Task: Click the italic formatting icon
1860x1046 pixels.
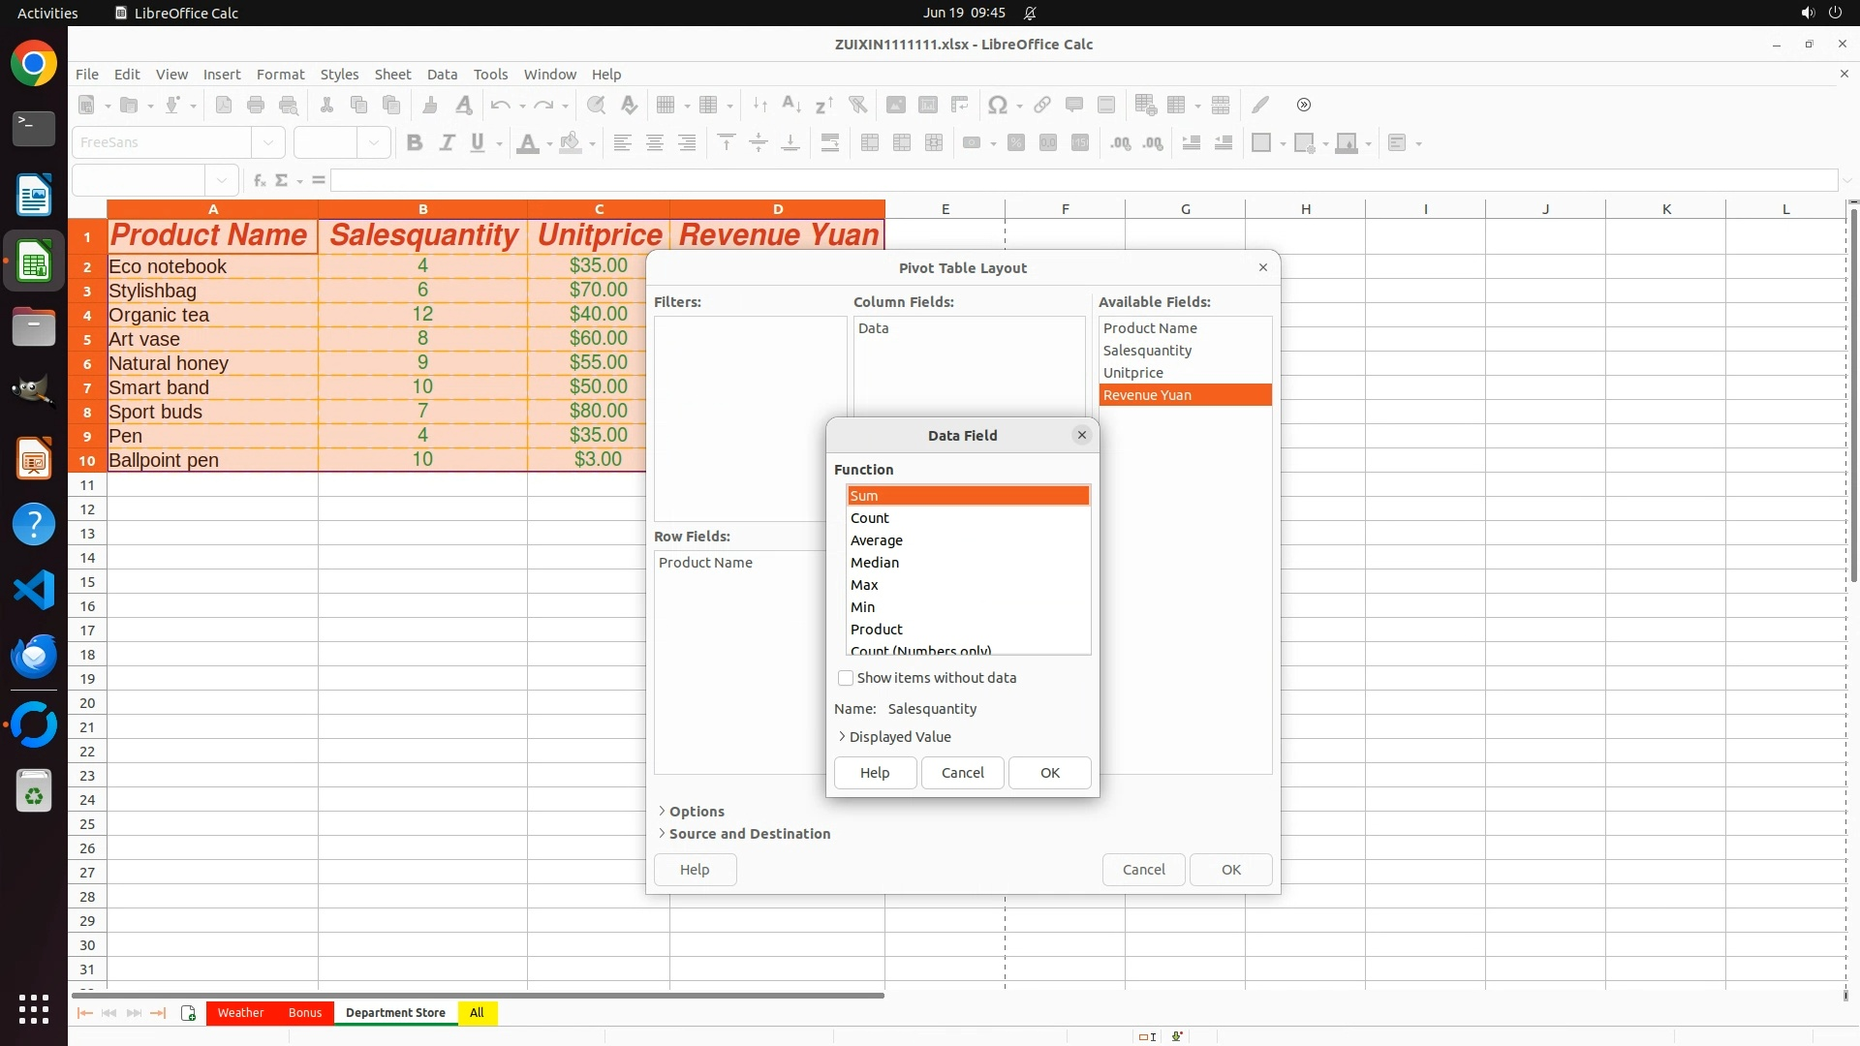Action: pyautogui.click(x=447, y=143)
